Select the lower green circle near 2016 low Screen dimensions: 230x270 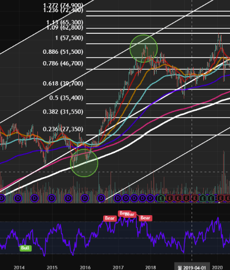coord(84,163)
